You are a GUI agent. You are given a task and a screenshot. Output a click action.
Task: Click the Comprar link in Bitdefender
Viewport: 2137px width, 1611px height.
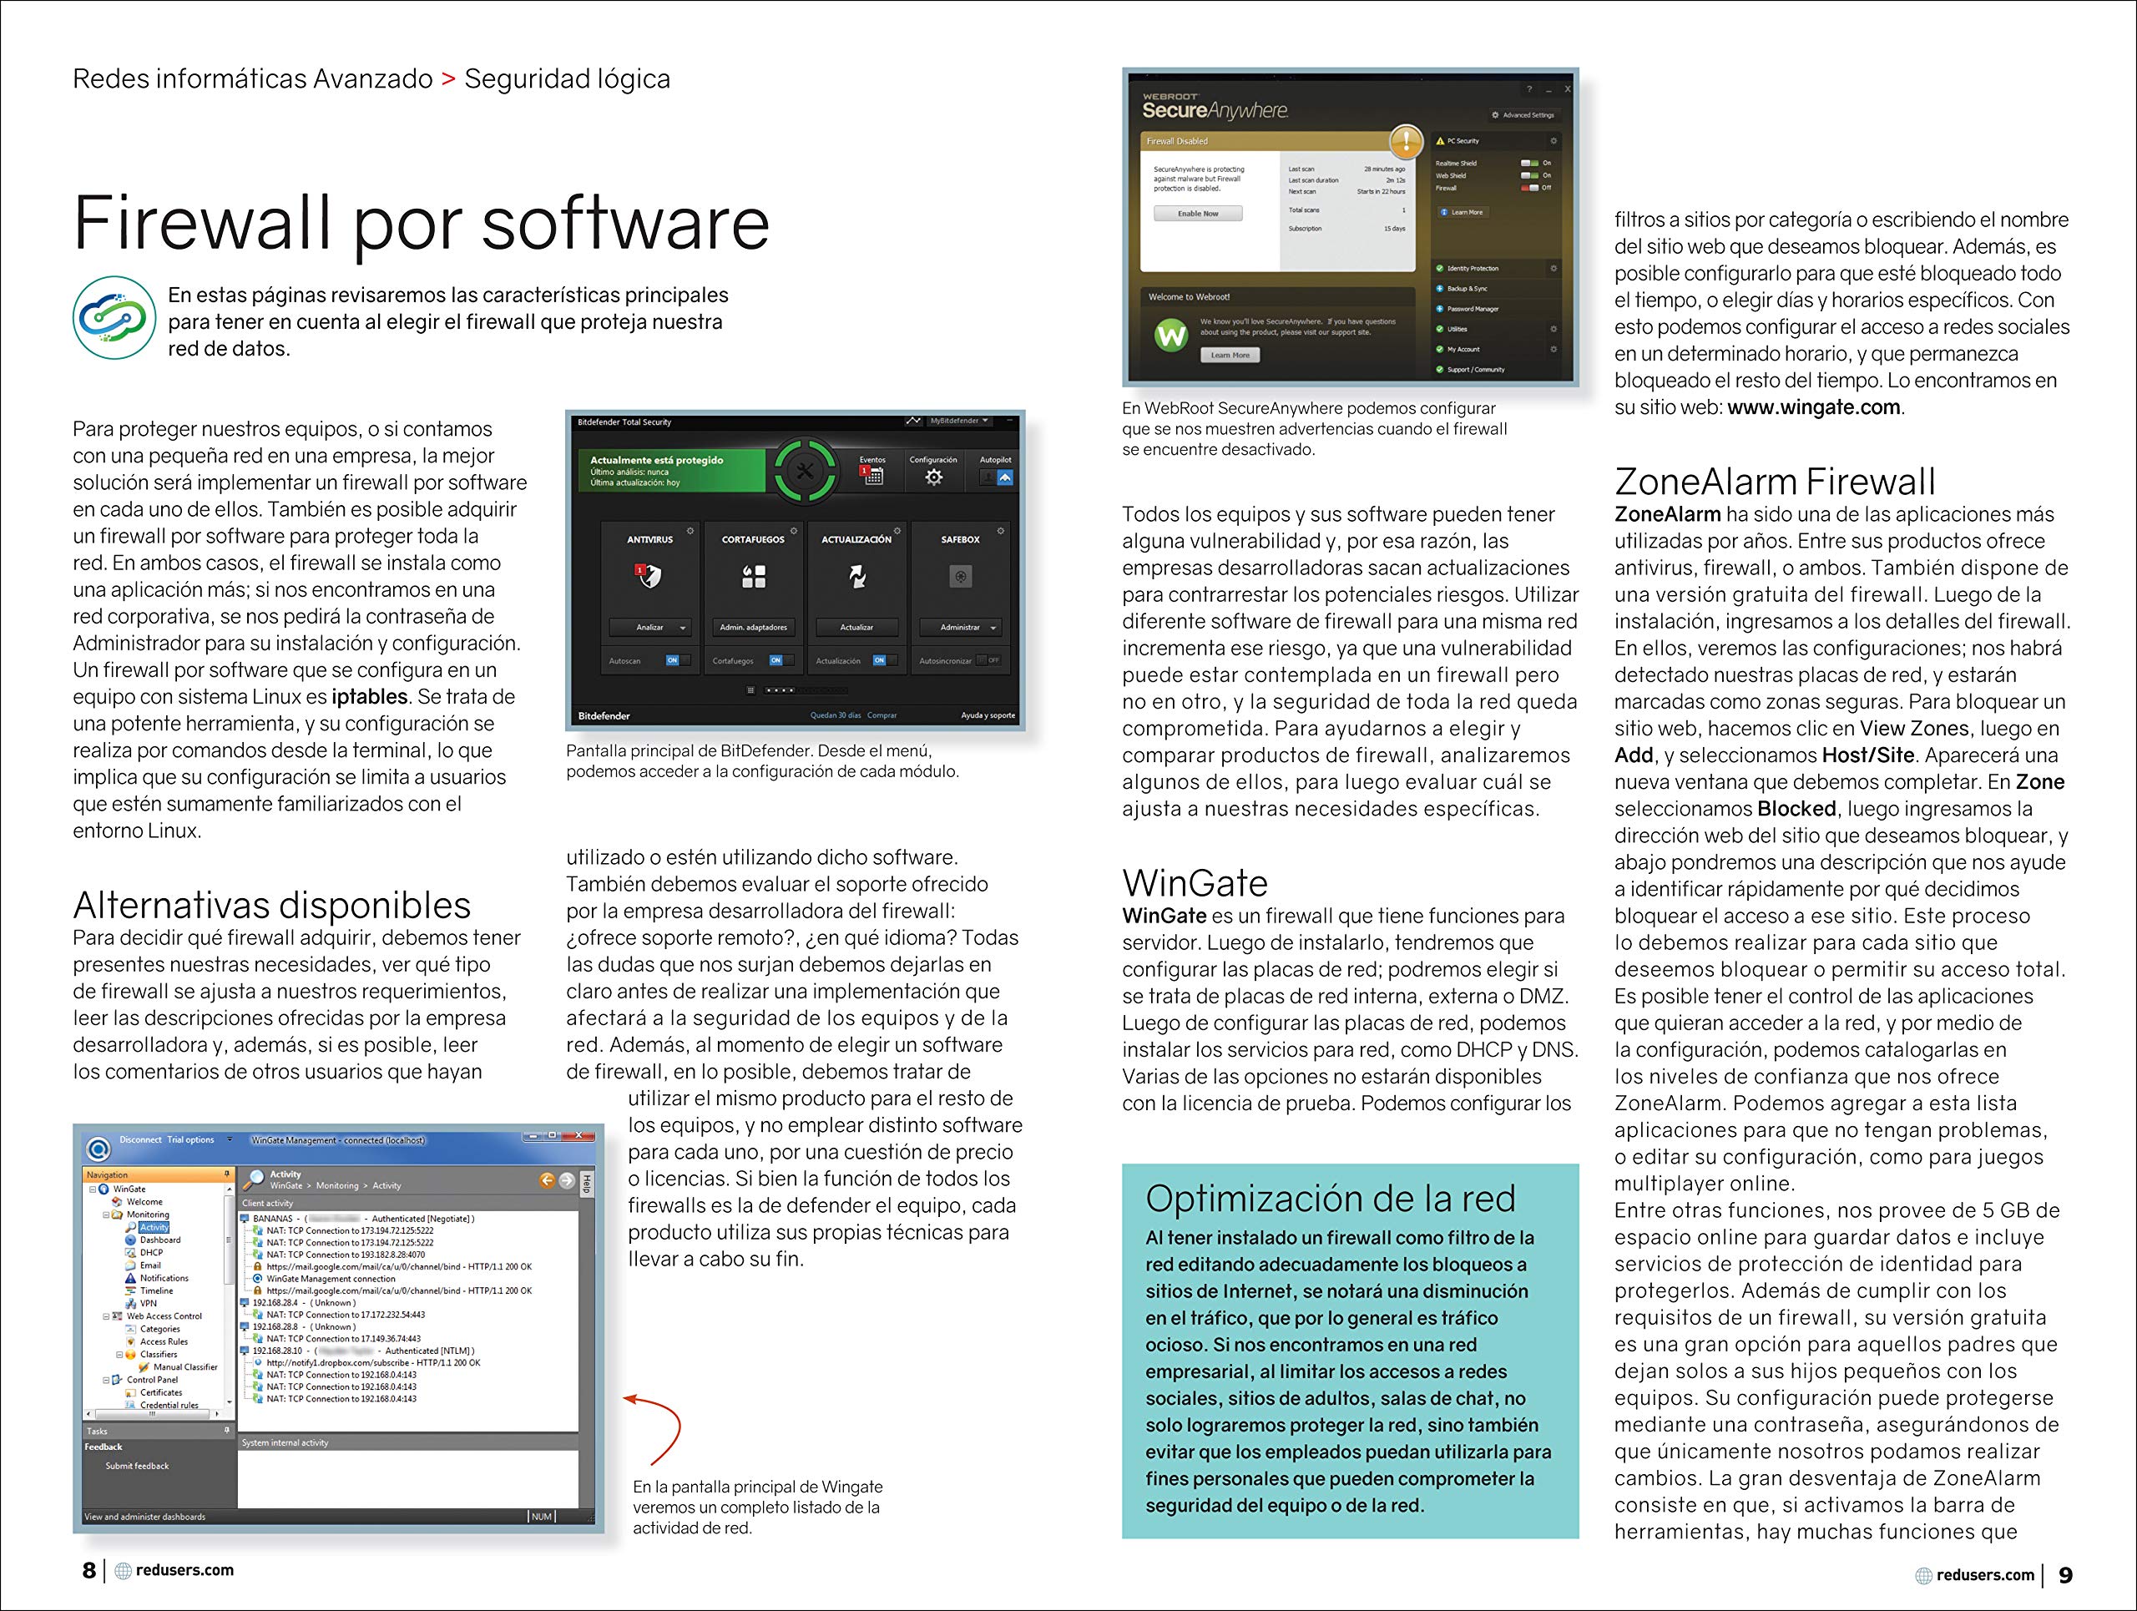pos(882,715)
